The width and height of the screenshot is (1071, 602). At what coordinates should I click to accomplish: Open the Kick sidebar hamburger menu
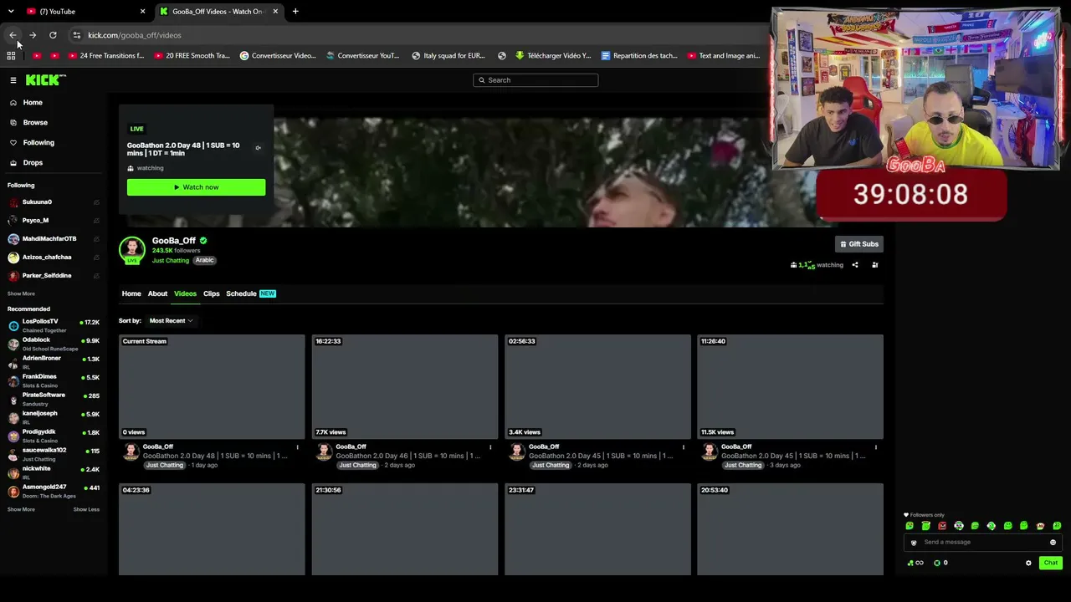click(x=13, y=80)
